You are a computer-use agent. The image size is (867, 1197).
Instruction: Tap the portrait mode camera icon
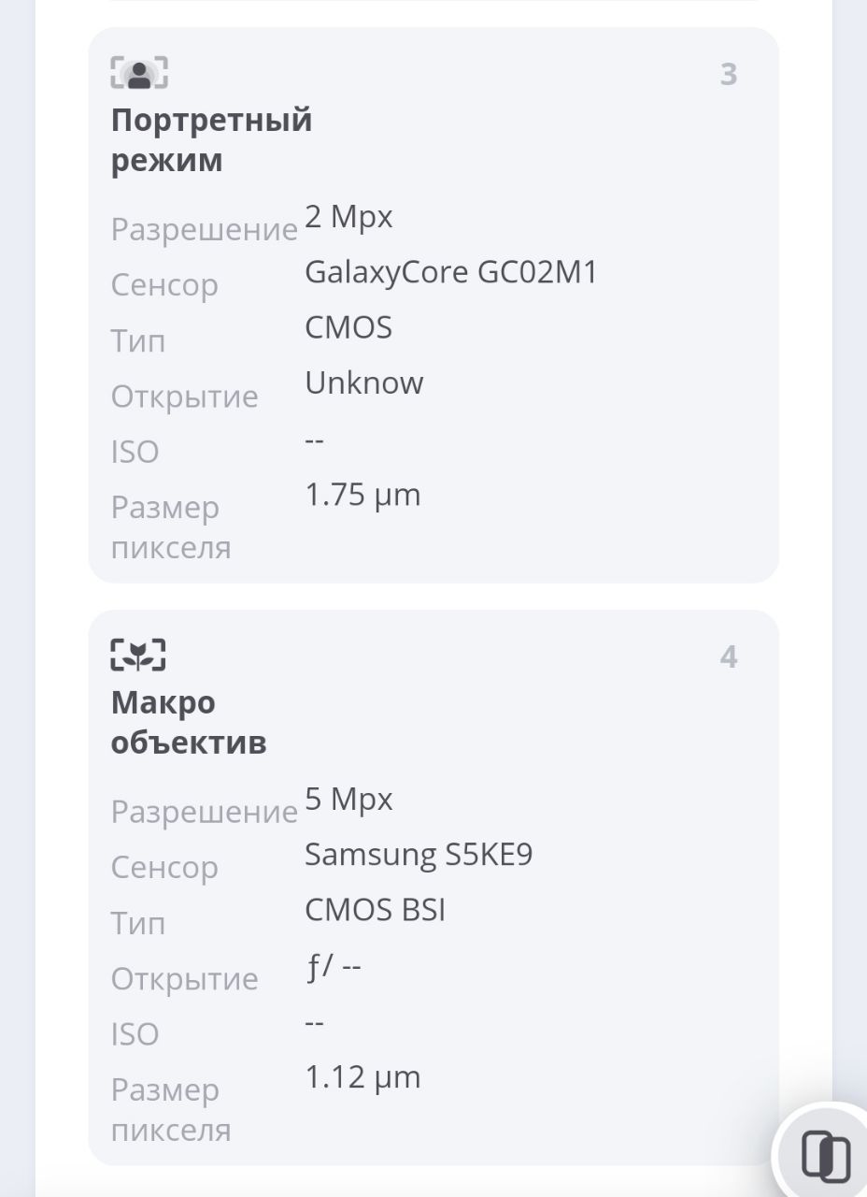pos(139,73)
